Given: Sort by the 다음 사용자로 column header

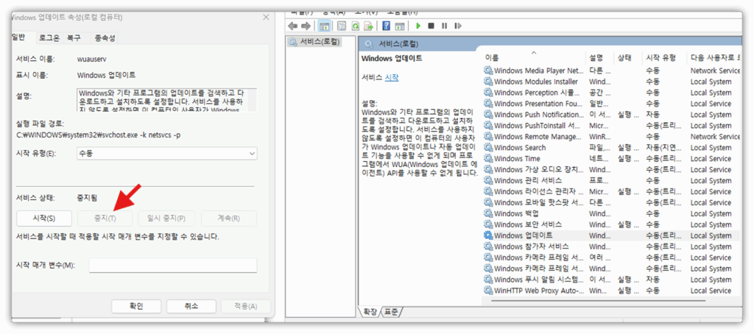Looking at the screenshot, I should tap(714, 57).
